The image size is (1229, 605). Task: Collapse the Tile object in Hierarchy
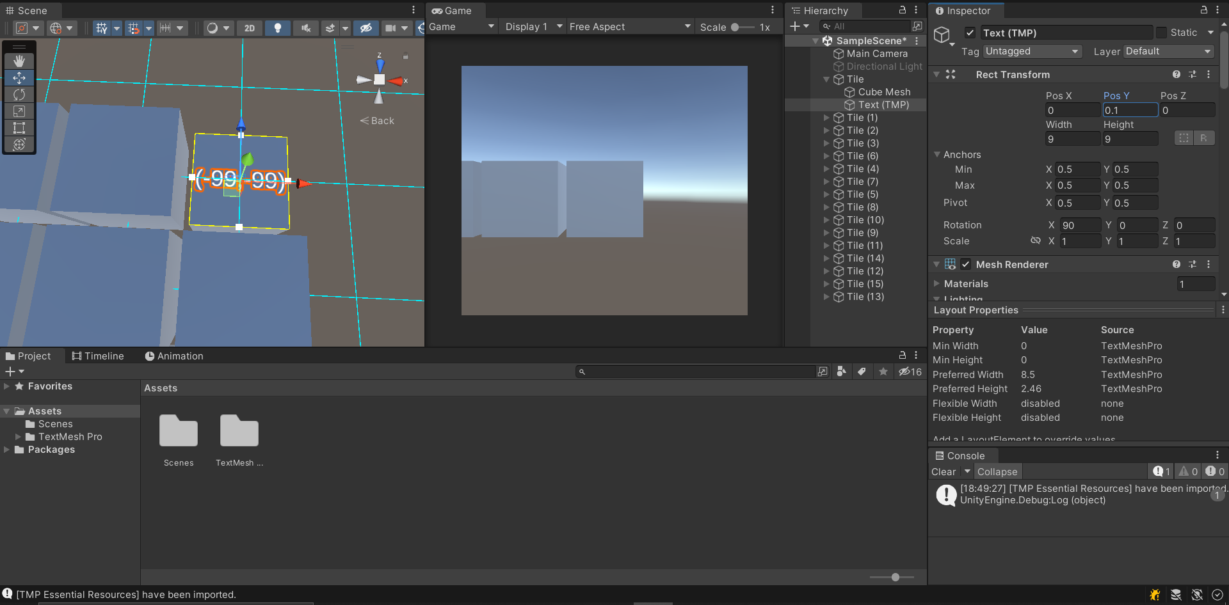pos(826,79)
